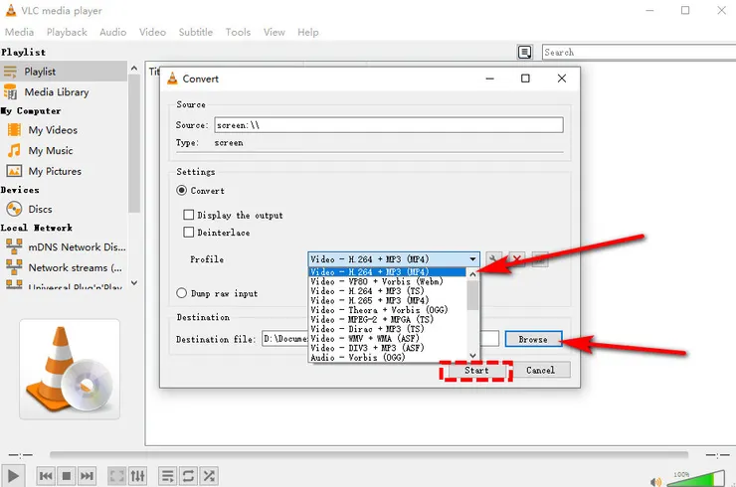Image resolution: width=736 pixels, height=487 pixels.
Task: Toggle fullscreen video mode icon
Action: [x=116, y=476]
